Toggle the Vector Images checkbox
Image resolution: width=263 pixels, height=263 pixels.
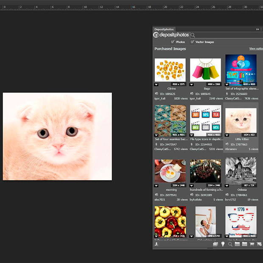(x=192, y=42)
